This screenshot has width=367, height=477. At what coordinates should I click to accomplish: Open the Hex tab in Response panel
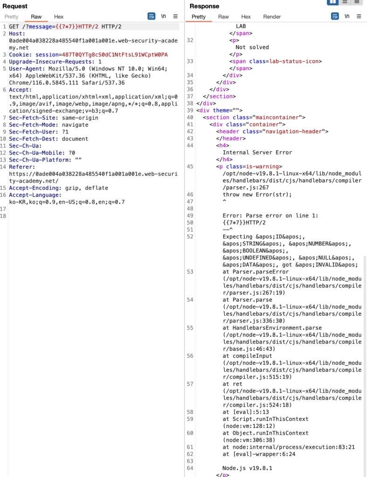246,17
